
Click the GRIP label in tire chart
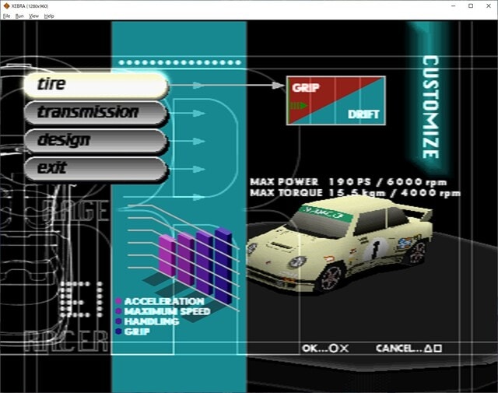point(306,88)
